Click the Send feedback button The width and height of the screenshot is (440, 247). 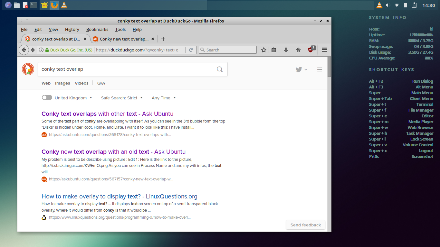(x=306, y=225)
